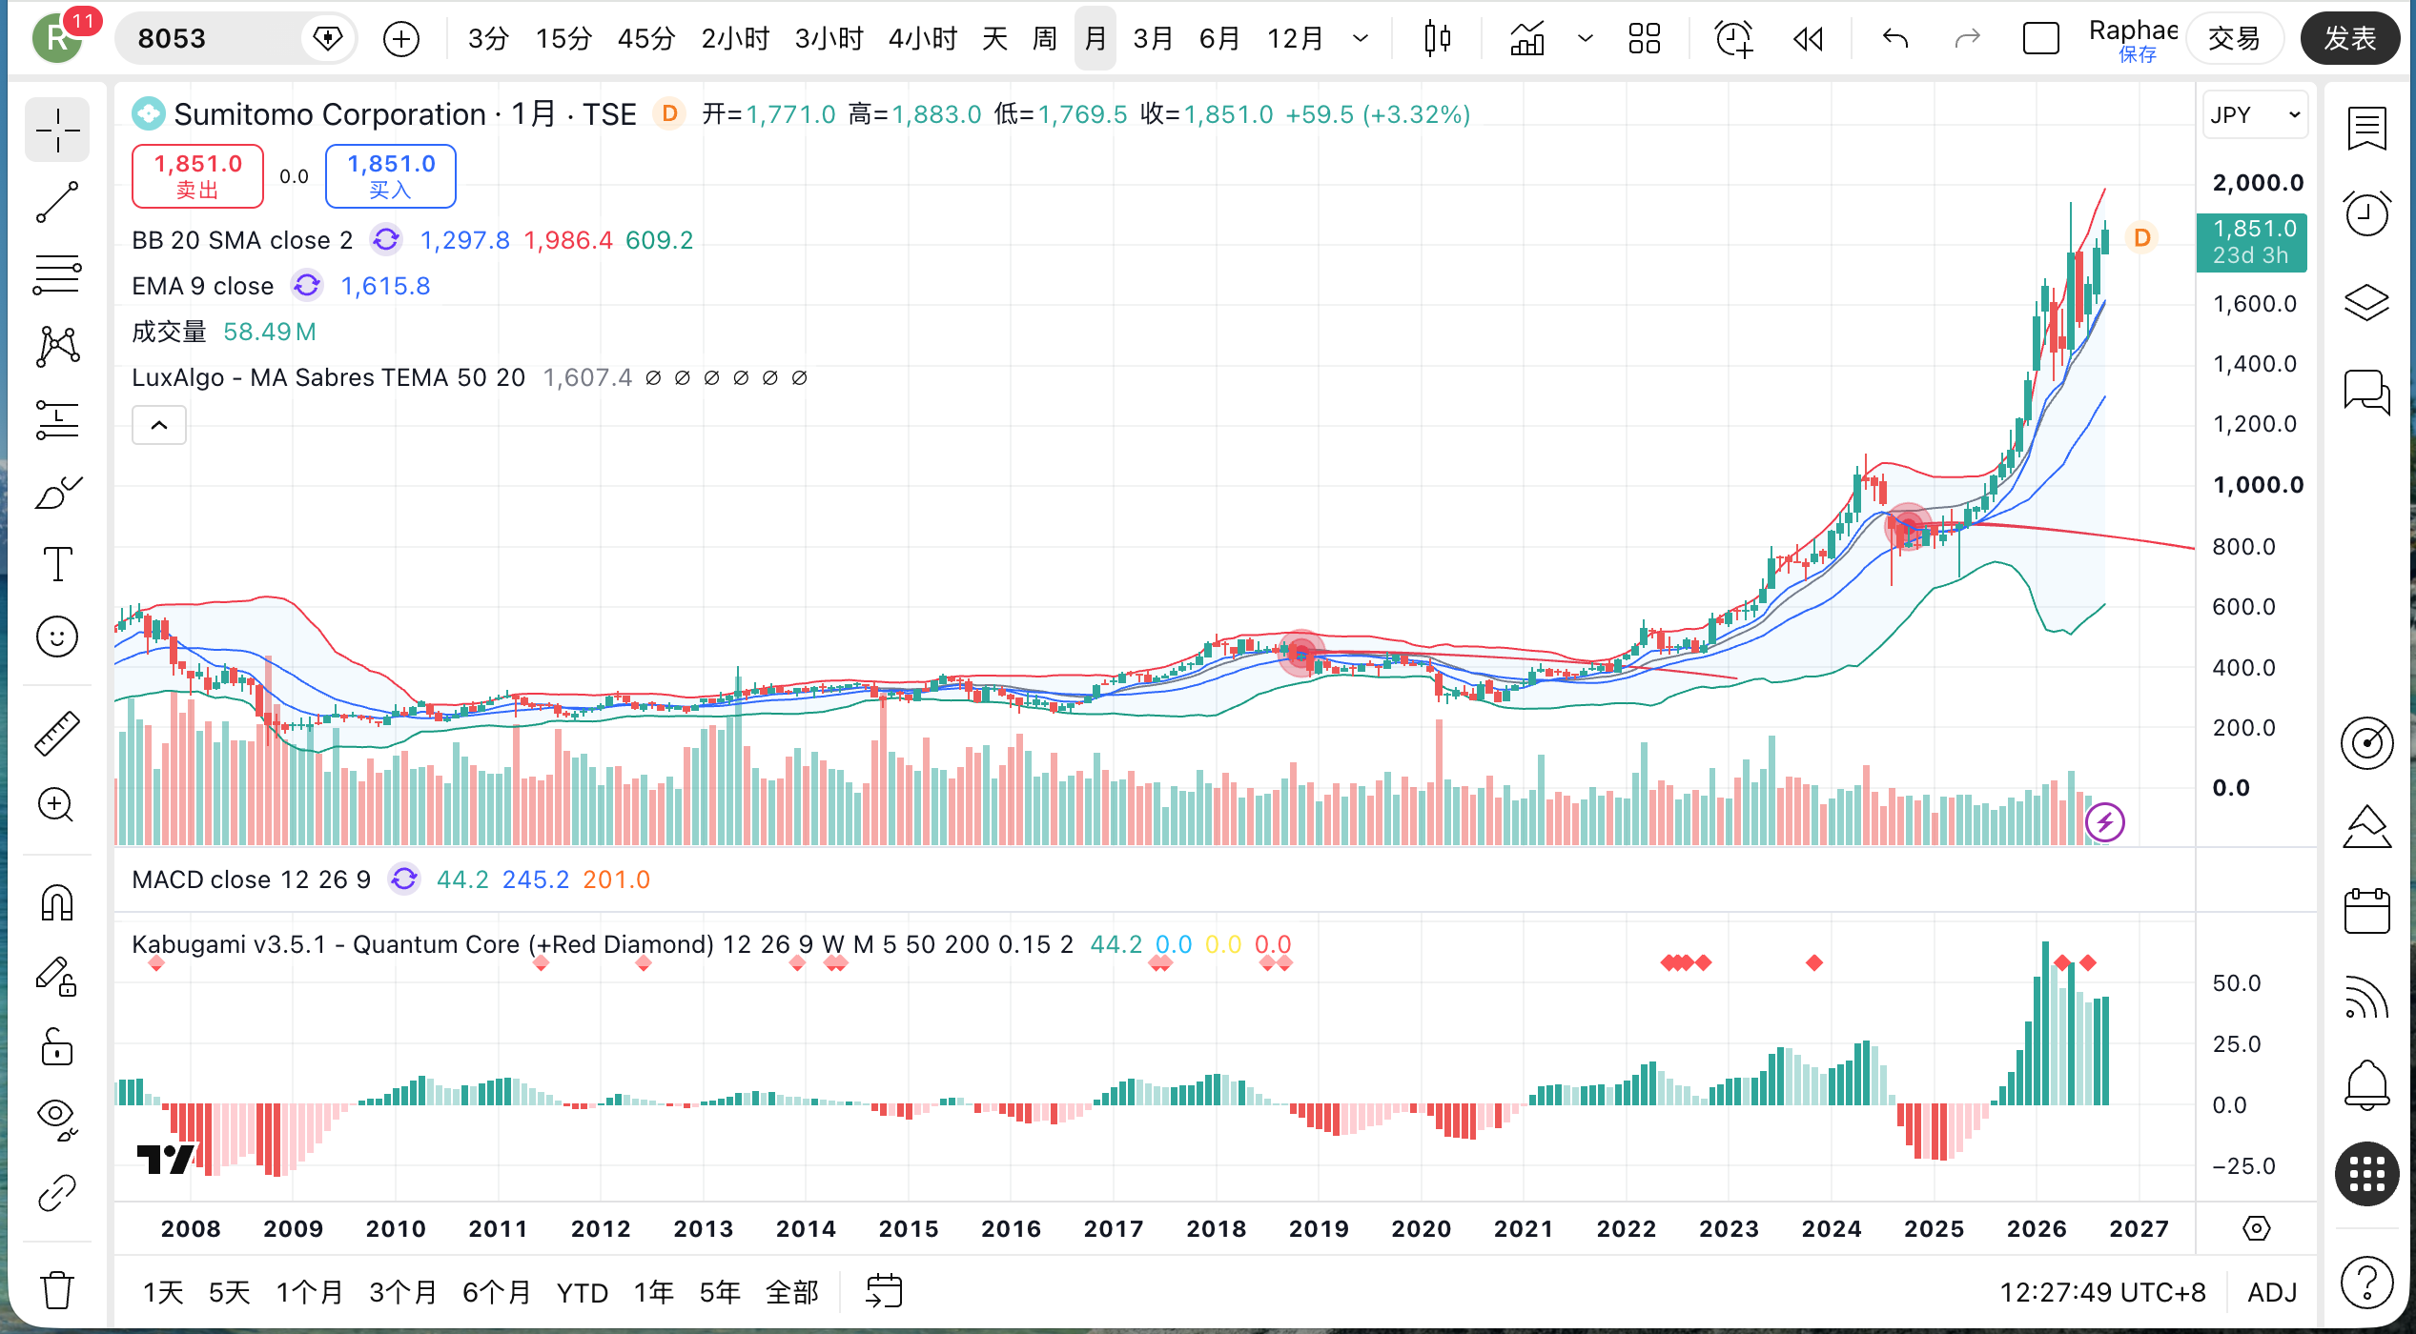This screenshot has height=1334, width=2416.
Task: Open the chats panel
Action: (x=2366, y=391)
